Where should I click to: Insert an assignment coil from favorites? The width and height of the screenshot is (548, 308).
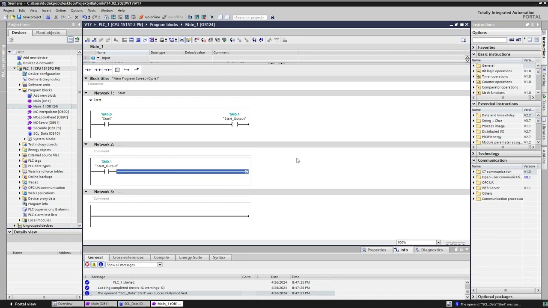click(x=107, y=70)
